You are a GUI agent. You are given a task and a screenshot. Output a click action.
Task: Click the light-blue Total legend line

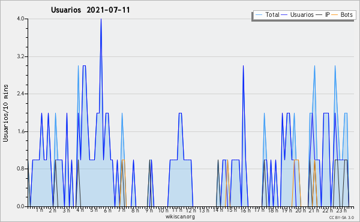[259, 15]
